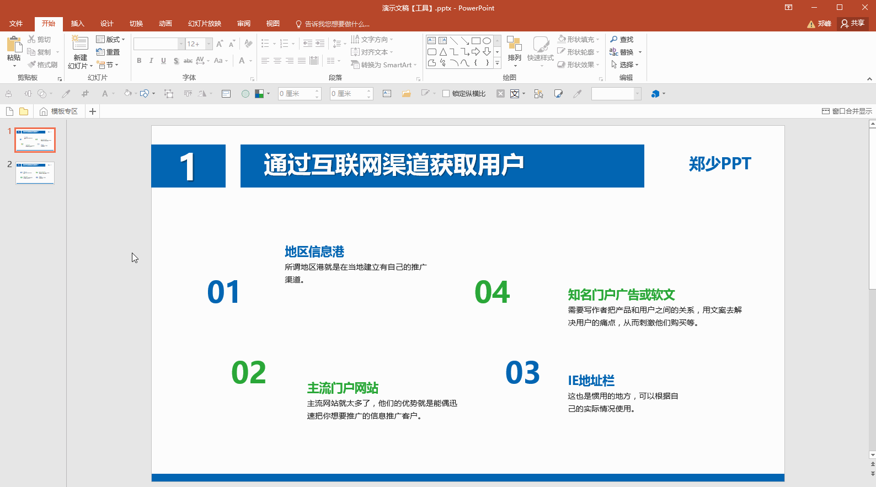The width and height of the screenshot is (876, 487).
Task: Add a new tab with the plus icon
Action: click(x=93, y=111)
